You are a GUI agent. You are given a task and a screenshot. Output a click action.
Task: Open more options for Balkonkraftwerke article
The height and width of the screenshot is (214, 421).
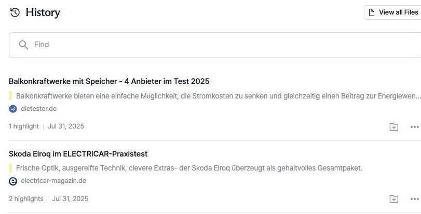point(414,127)
